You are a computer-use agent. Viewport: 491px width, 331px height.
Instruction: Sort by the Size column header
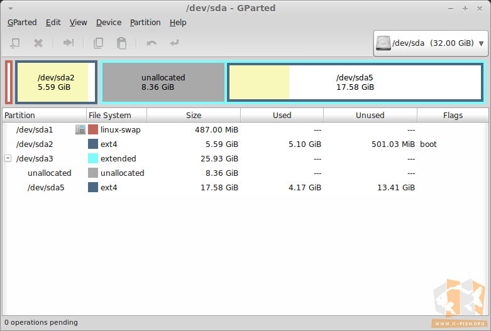pyautogui.click(x=194, y=115)
